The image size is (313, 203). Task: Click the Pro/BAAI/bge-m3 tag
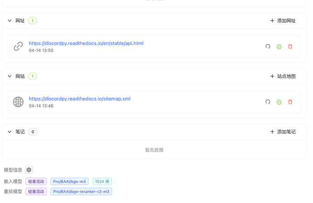click(69, 181)
